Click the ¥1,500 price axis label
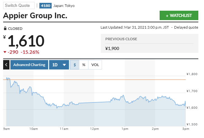The image size is (204, 138). coord(192,124)
